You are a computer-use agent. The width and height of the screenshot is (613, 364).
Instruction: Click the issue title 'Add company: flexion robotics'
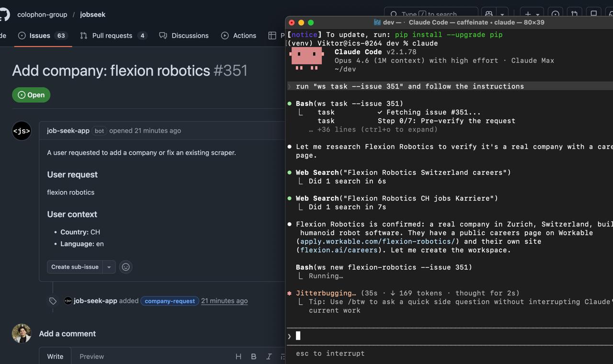[111, 70]
